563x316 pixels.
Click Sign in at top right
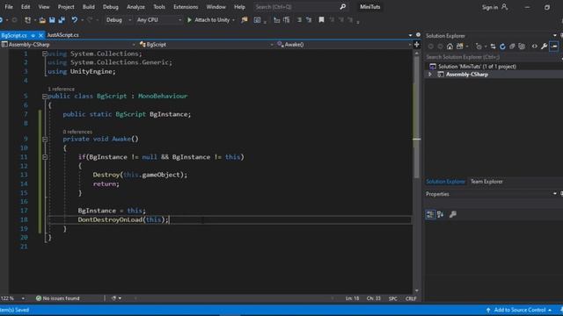click(494, 7)
